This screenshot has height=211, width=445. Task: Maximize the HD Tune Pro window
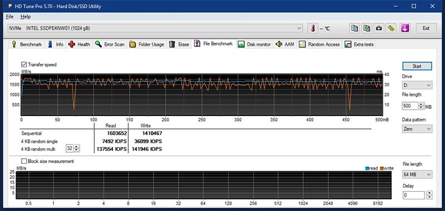(x=414, y=6)
